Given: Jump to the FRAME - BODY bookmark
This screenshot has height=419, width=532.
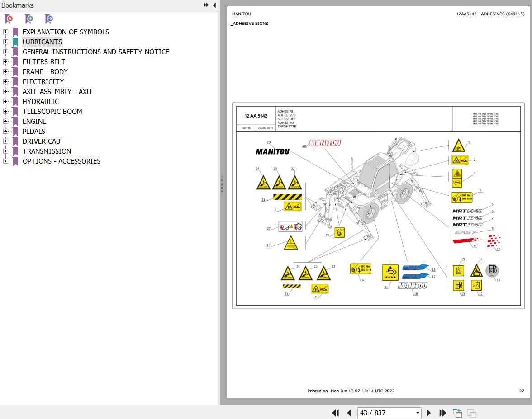Looking at the screenshot, I should coord(45,71).
